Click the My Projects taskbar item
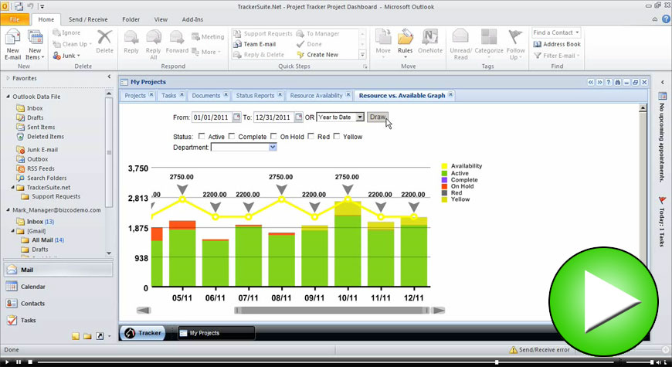The image size is (672, 367). point(216,333)
